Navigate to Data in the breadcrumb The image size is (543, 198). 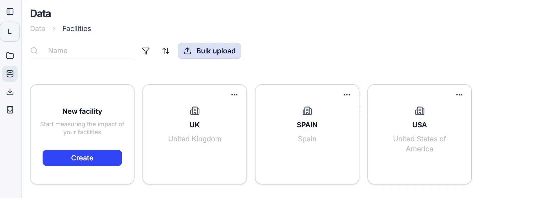click(x=37, y=29)
